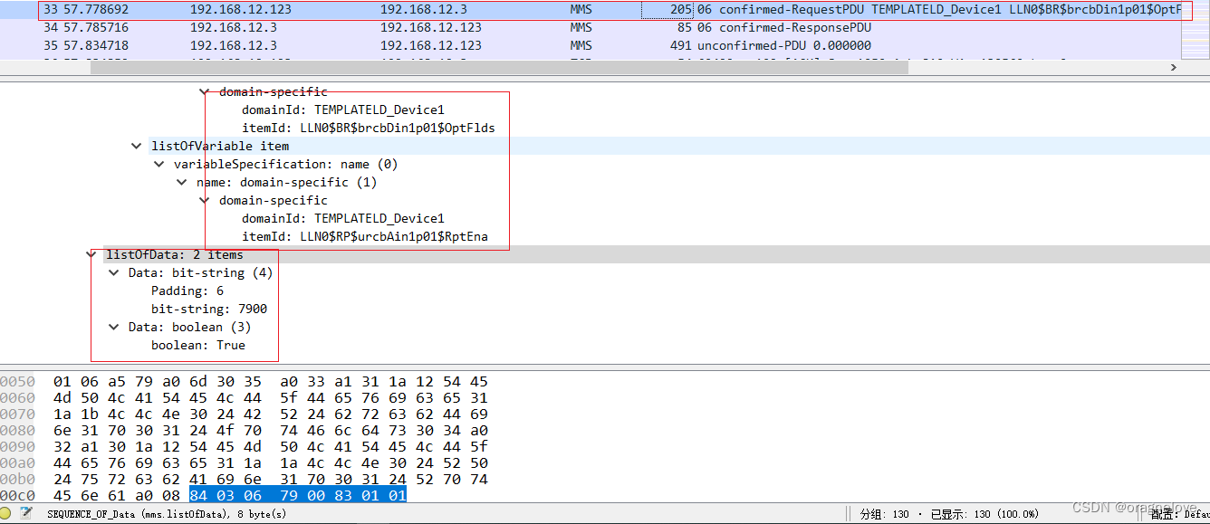Collapse the name: domain-specific (1) node
This screenshot has width=1210, height=524.
coord(182,182)
